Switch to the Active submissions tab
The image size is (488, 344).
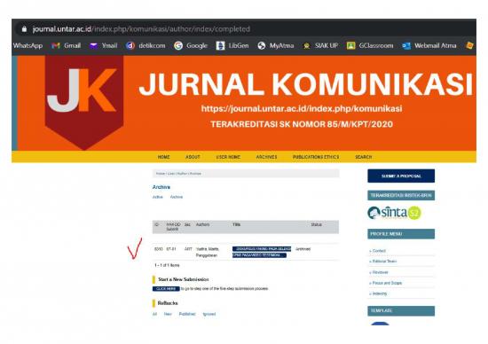[157, 197]
